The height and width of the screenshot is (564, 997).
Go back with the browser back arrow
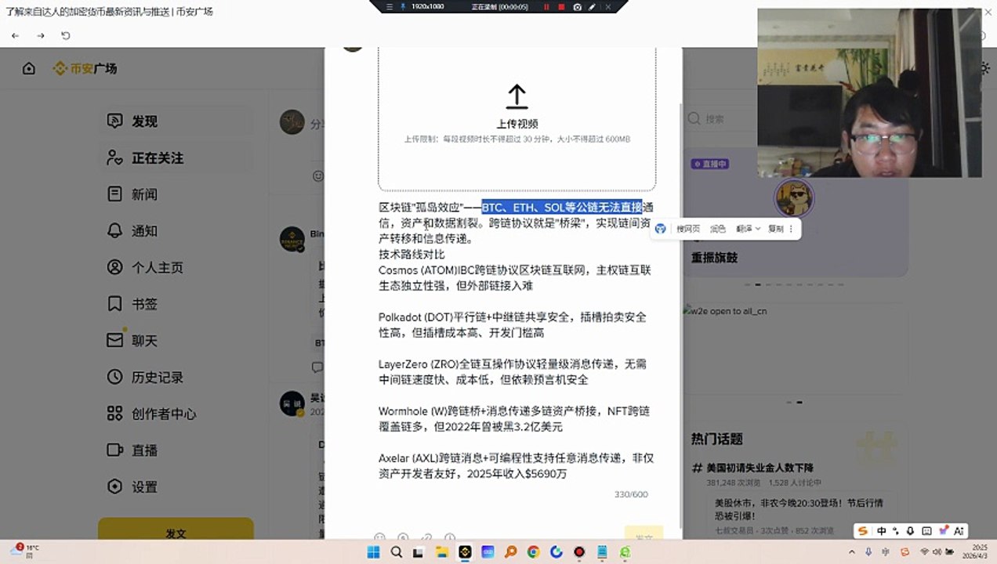[x=16, y=36]
